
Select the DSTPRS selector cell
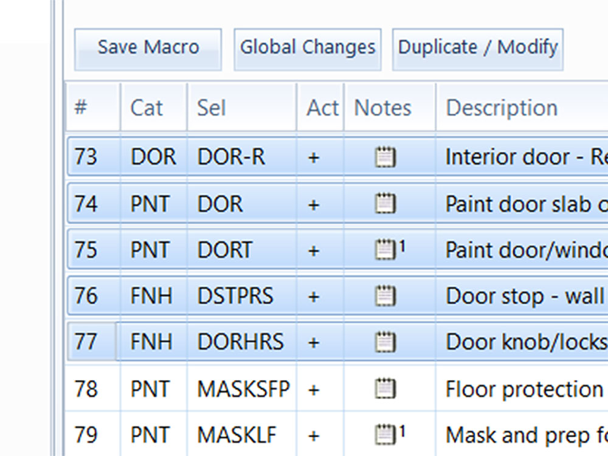click(235, 296)
